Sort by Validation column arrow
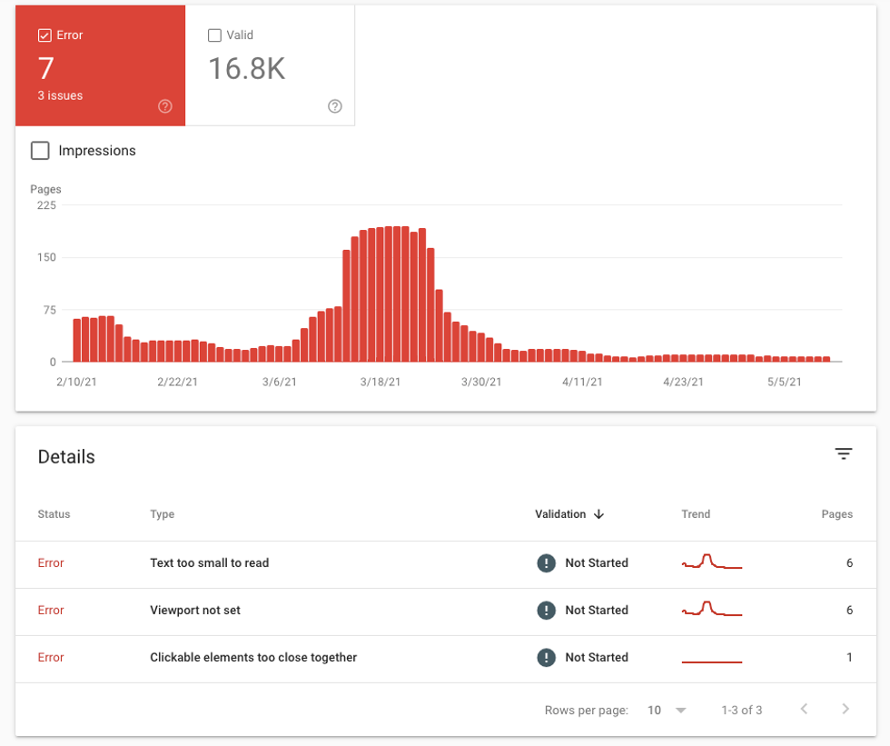 [x=598, y=514]
